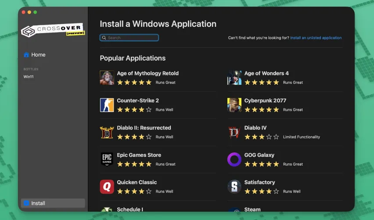Open the Install an unlisted application link
Viewport: 374px width, 220px height.
click(x=316, y=38)
